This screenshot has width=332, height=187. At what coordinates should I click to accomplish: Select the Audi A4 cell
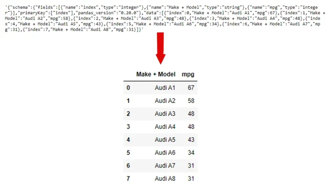coord(165,127)
